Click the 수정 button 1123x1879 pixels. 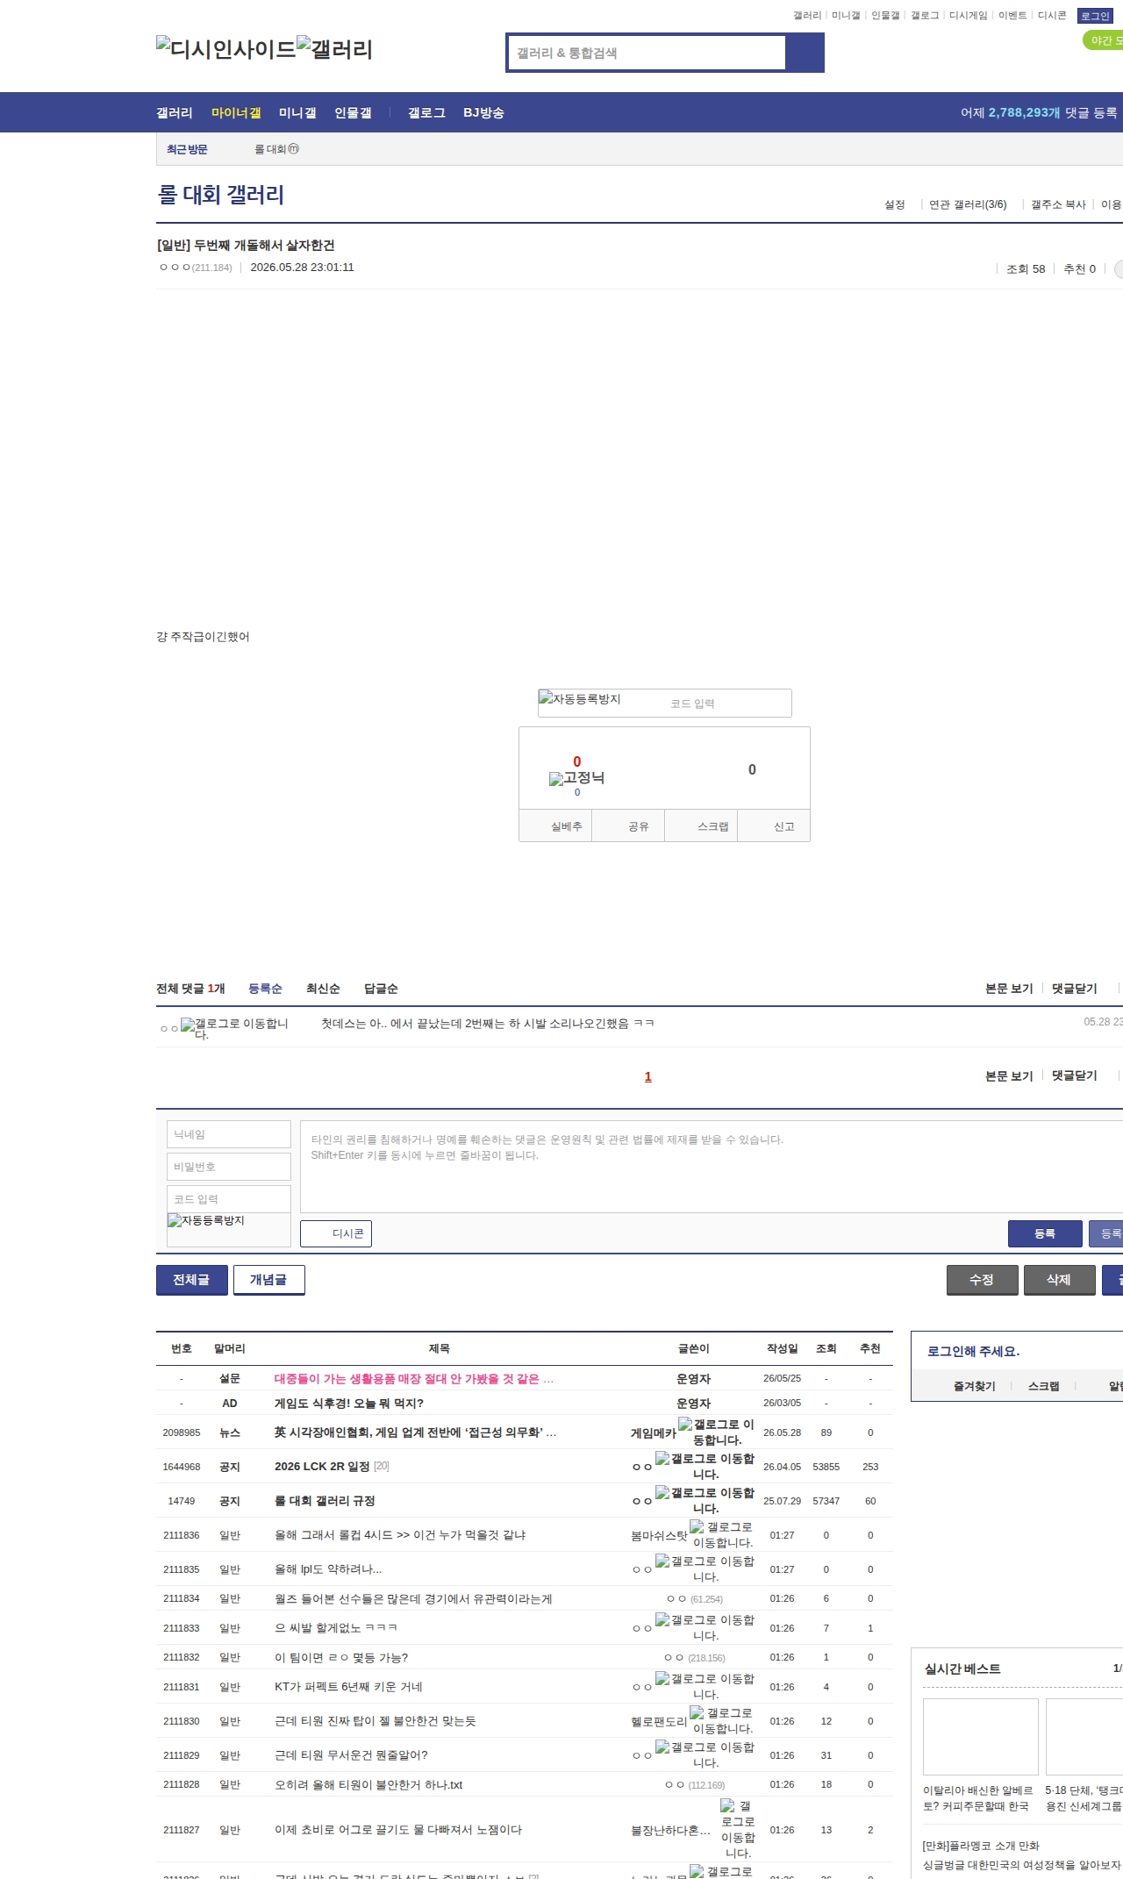point(983,1280)
